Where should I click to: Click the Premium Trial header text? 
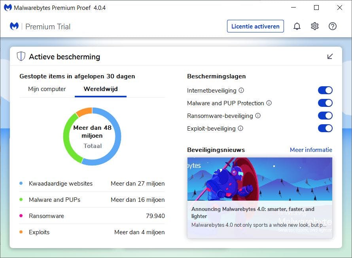[48, 27]
